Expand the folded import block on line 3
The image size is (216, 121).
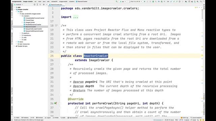tap(76, 17)
